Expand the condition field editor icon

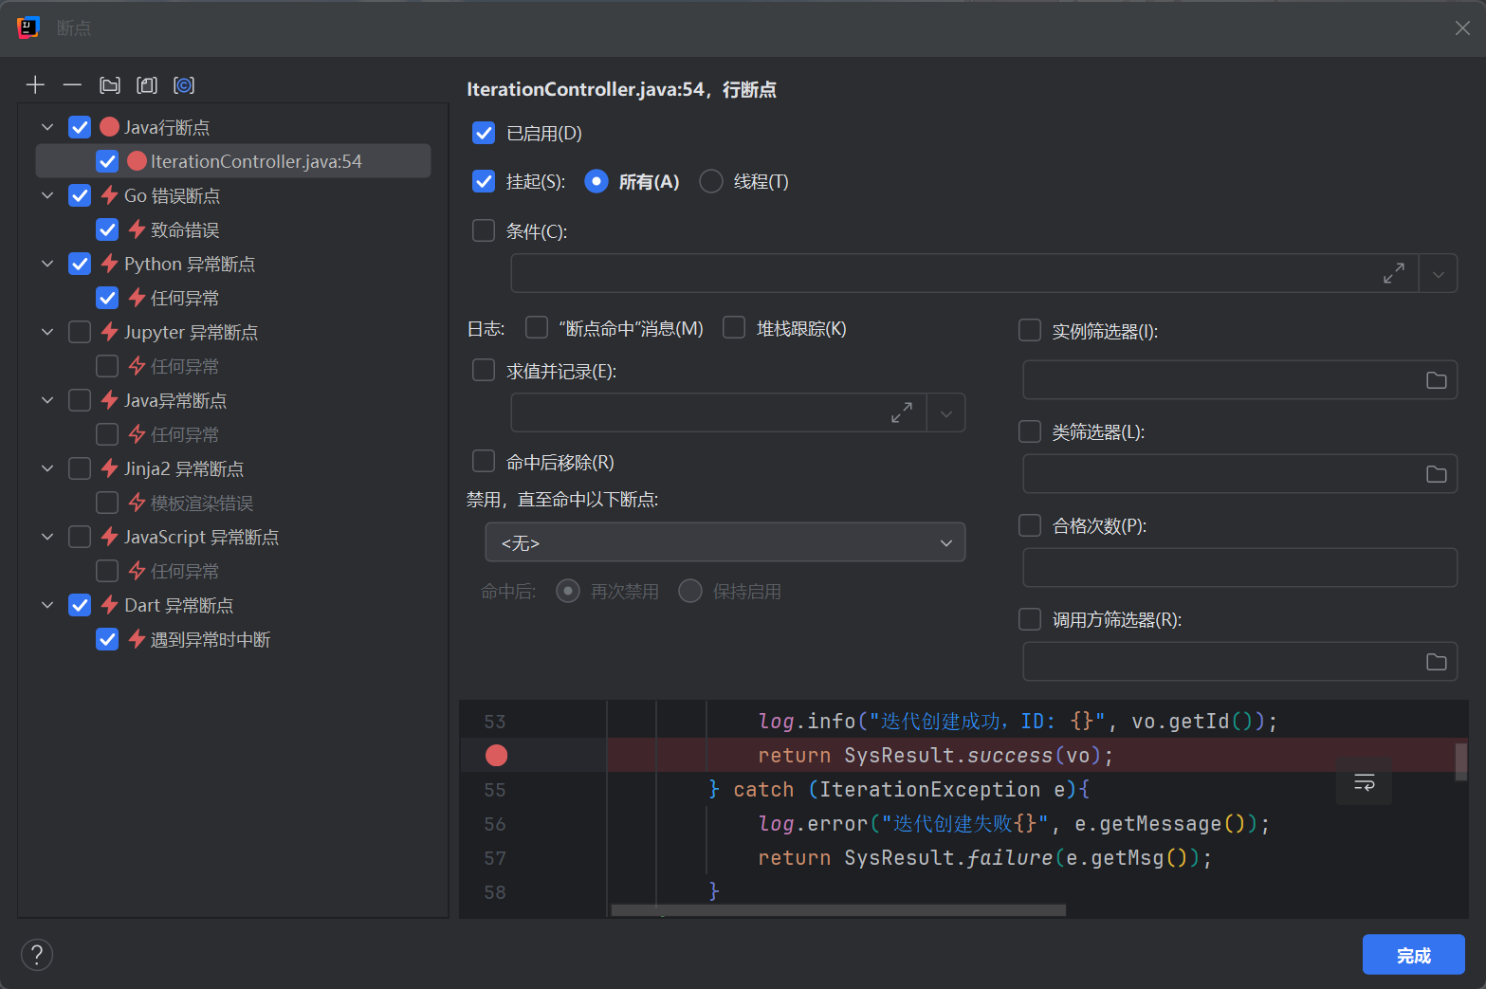click(1393, 274)
